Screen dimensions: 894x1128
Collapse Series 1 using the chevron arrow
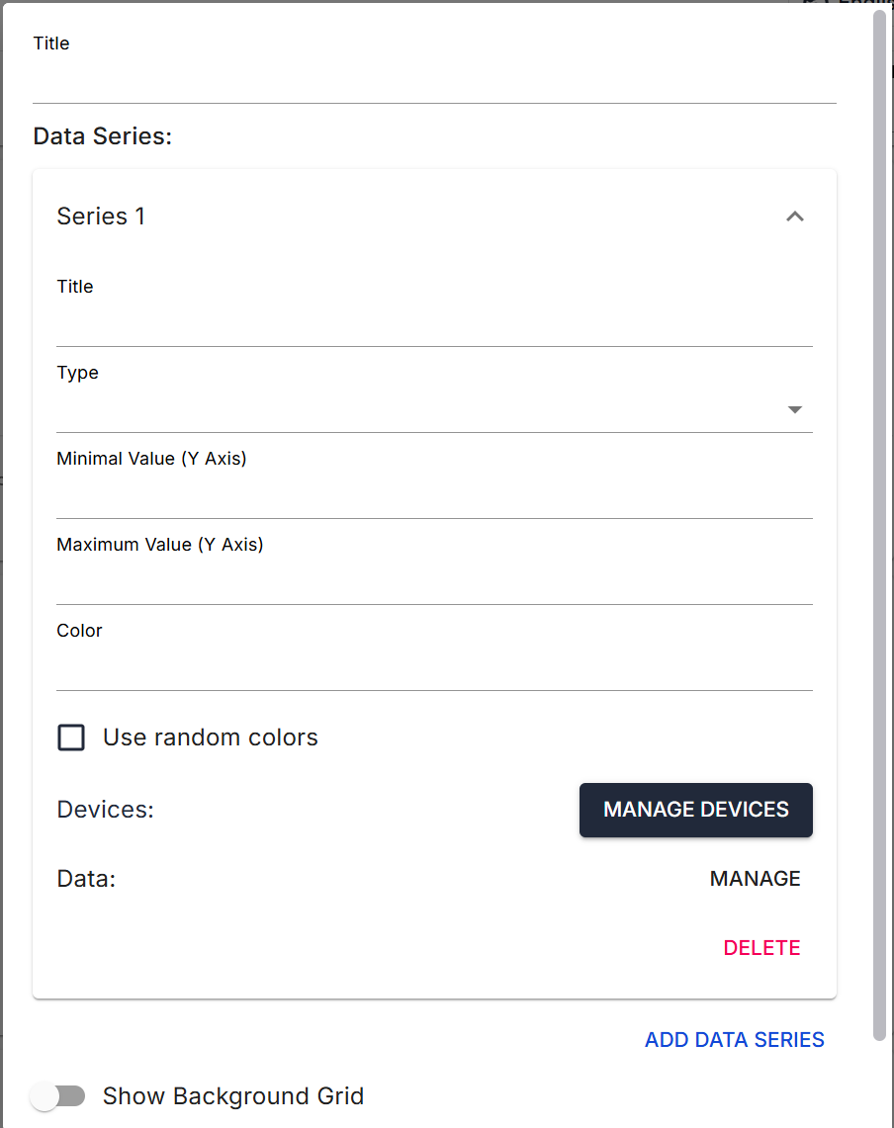pos(794,217)
